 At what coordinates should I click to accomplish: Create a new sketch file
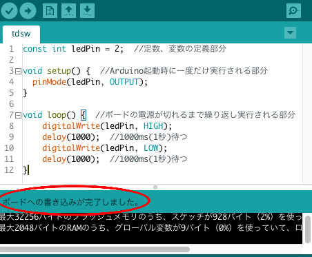[x=50, y=10]
